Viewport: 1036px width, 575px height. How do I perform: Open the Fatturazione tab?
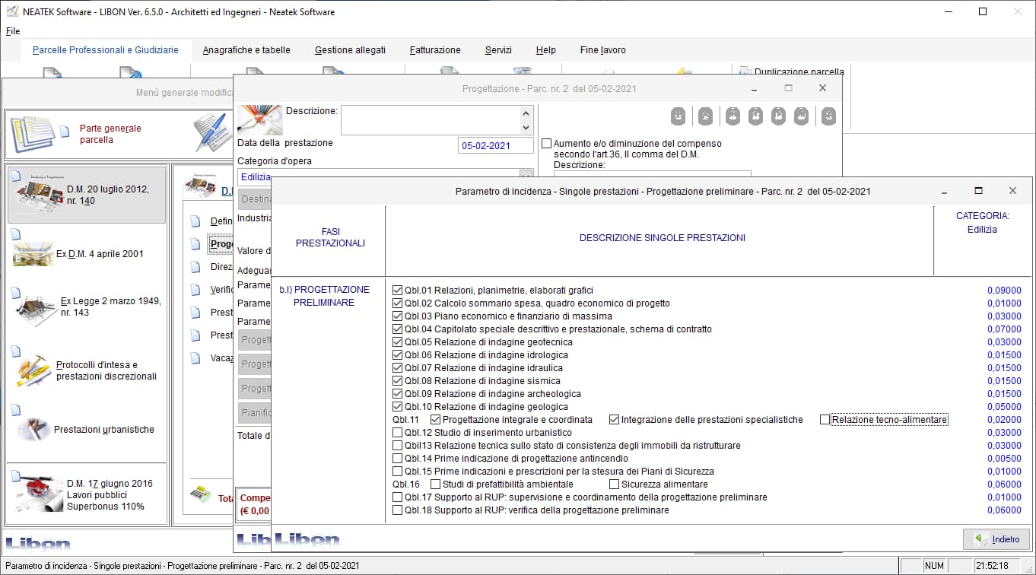pyautogui.click(x=435, y=50)
